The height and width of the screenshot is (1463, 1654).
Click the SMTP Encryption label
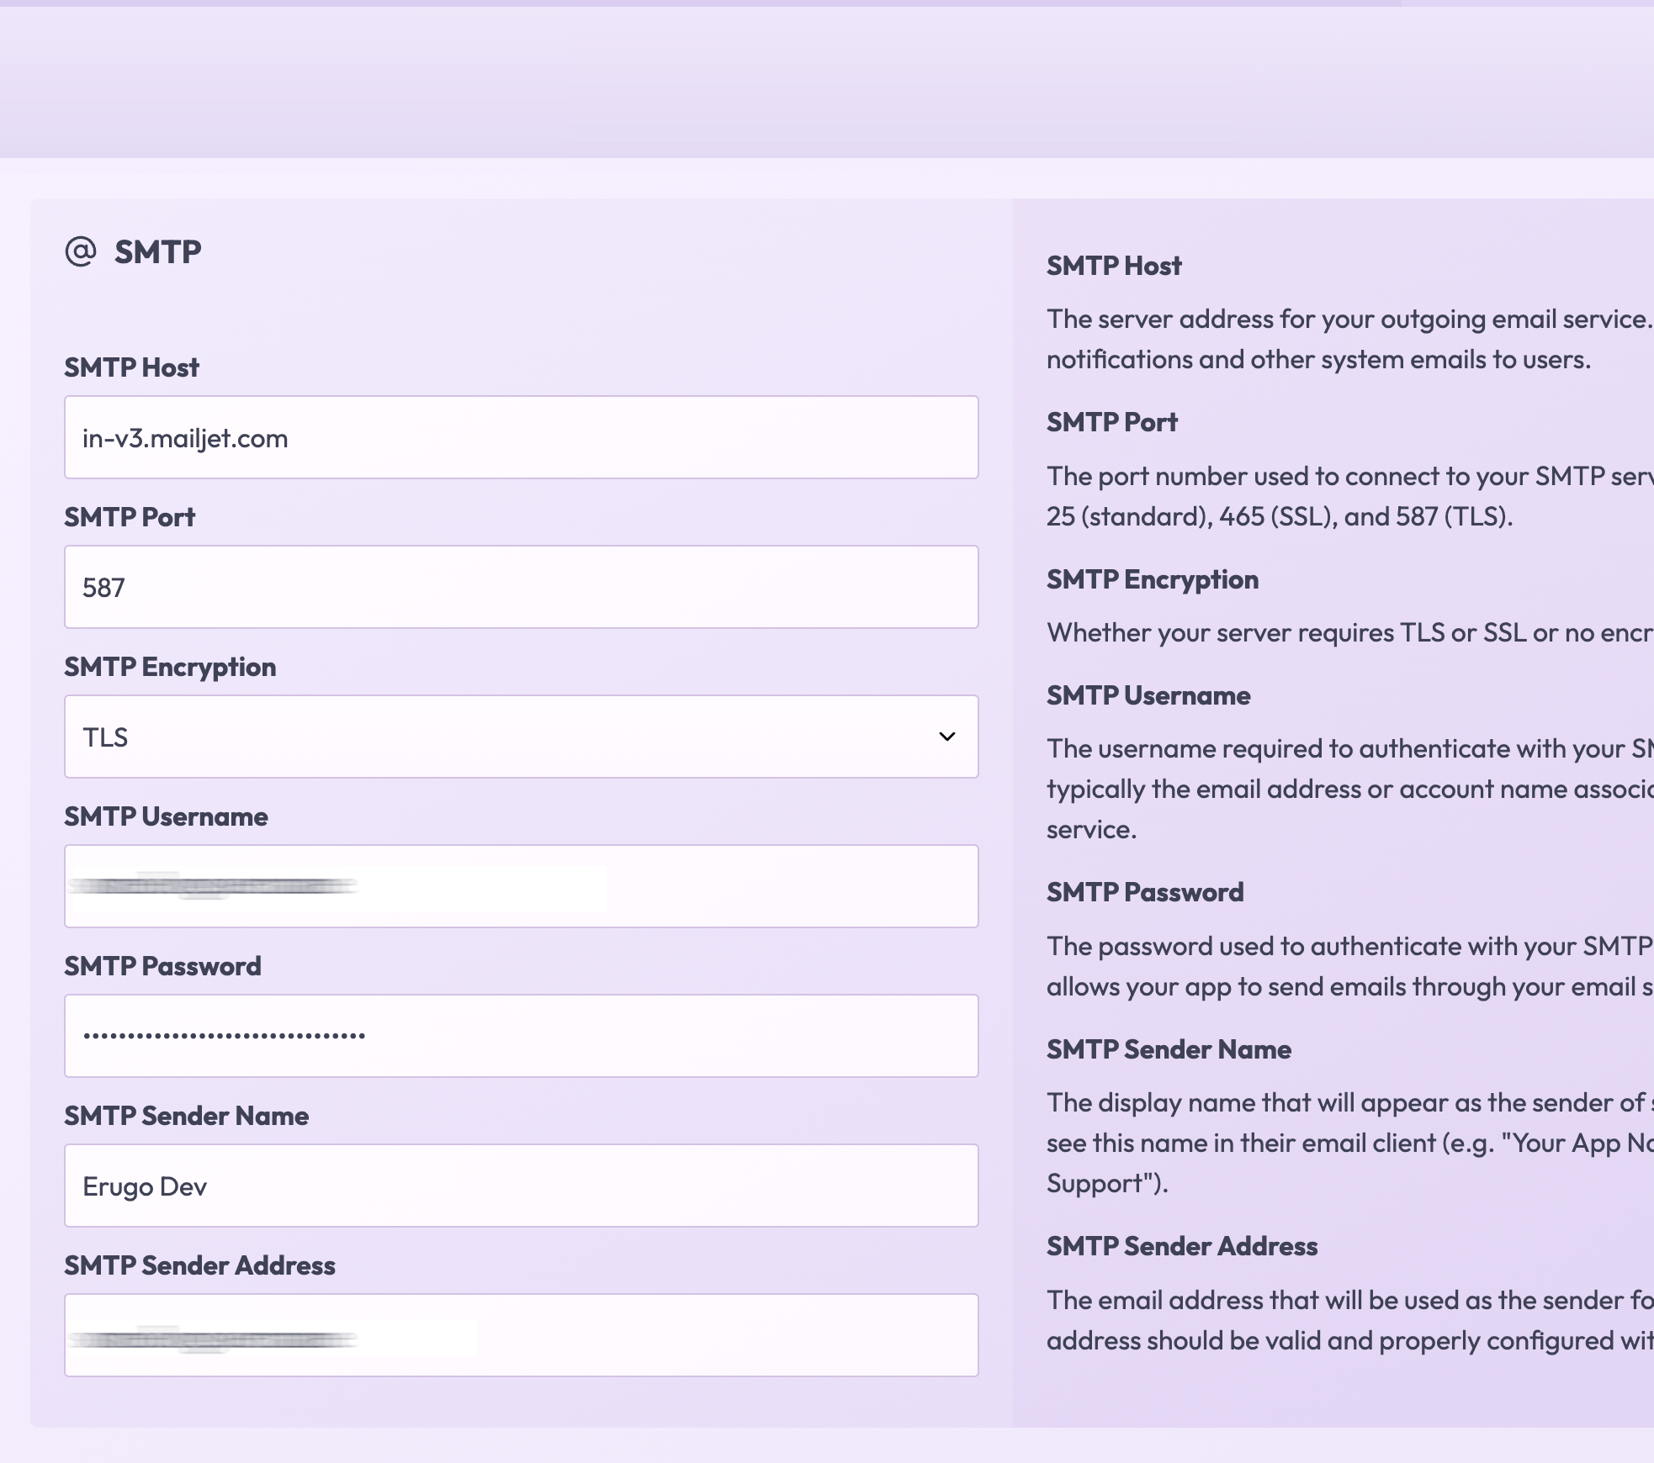(x=170, y=667)
